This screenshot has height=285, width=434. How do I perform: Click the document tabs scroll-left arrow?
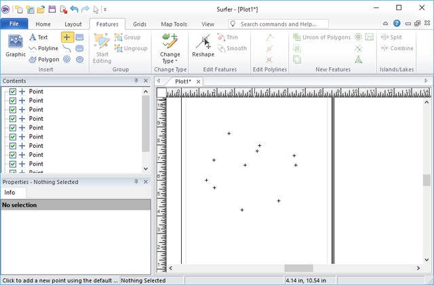pos(159,81)
